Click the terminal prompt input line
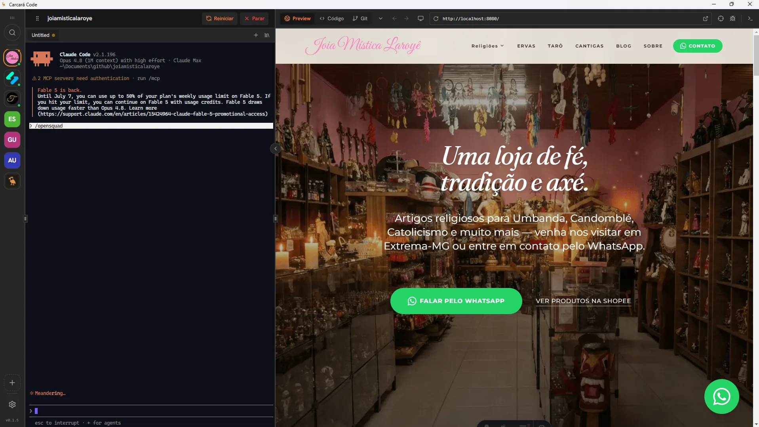Viewport: 759px width, 427px height. [151, 411]
